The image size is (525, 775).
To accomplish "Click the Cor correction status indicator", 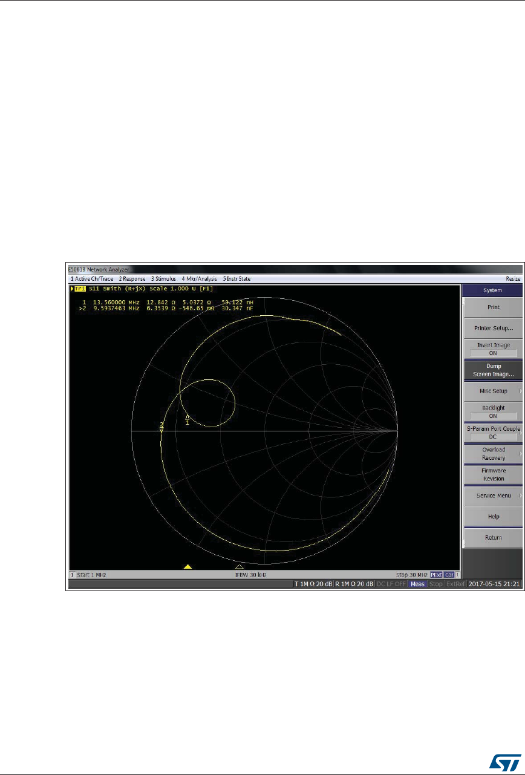I will (x=449, y=574).
